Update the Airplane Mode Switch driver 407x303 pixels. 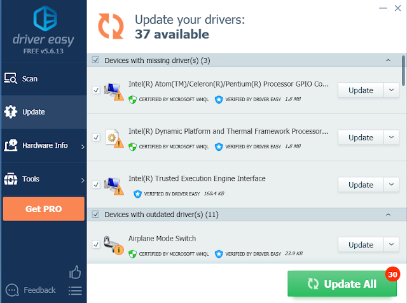(361, 244)
